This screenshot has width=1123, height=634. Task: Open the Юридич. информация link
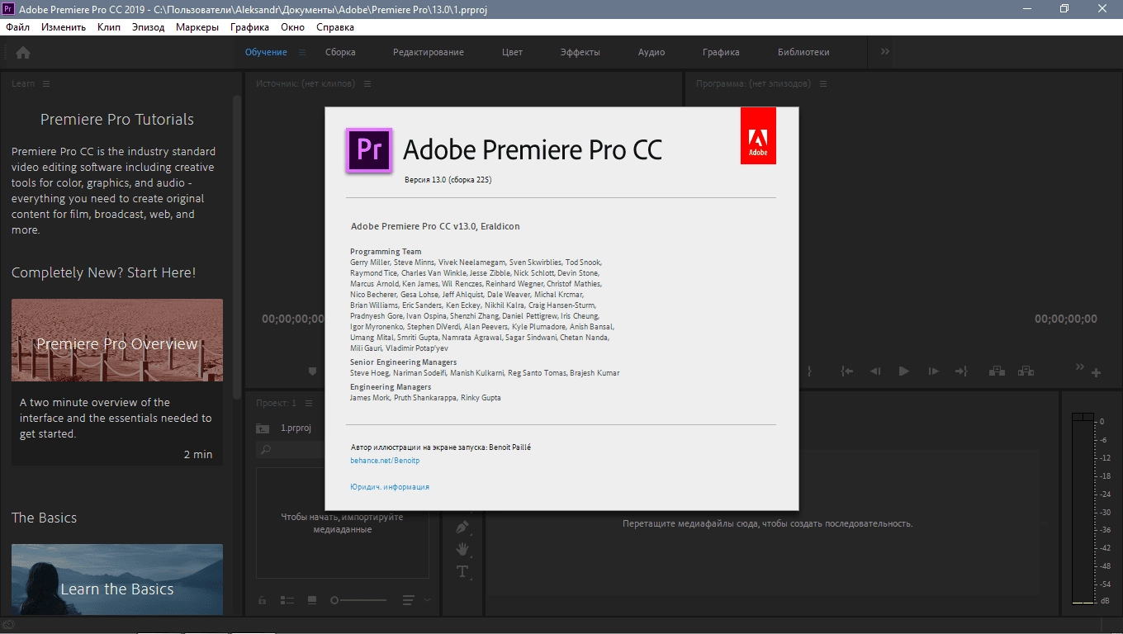(390, 487)
